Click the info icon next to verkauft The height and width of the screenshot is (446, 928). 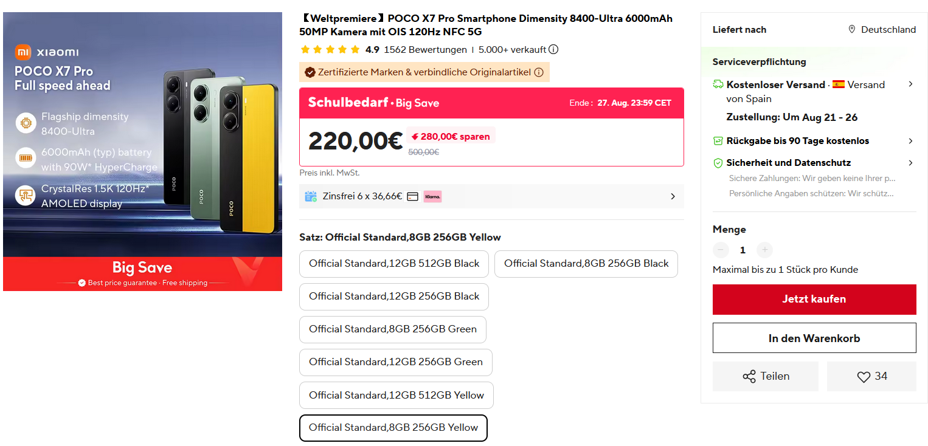[x=553, y=50]
